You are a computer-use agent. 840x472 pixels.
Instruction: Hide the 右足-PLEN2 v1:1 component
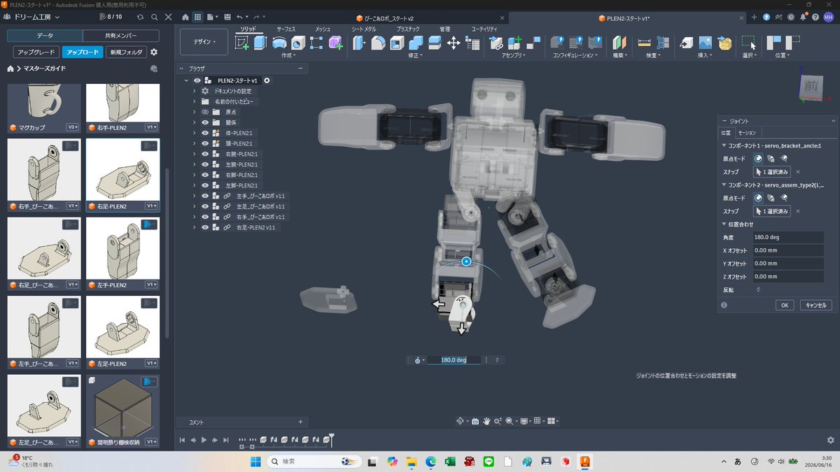coord(205,227)
